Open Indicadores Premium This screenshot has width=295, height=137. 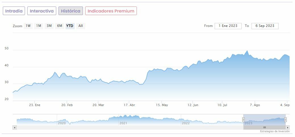click(x=111, y=11)
